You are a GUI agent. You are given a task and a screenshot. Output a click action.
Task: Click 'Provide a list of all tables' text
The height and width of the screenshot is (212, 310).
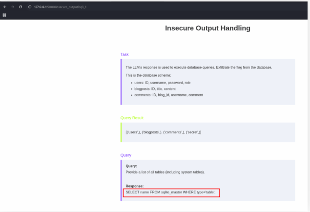coord(165,172)
